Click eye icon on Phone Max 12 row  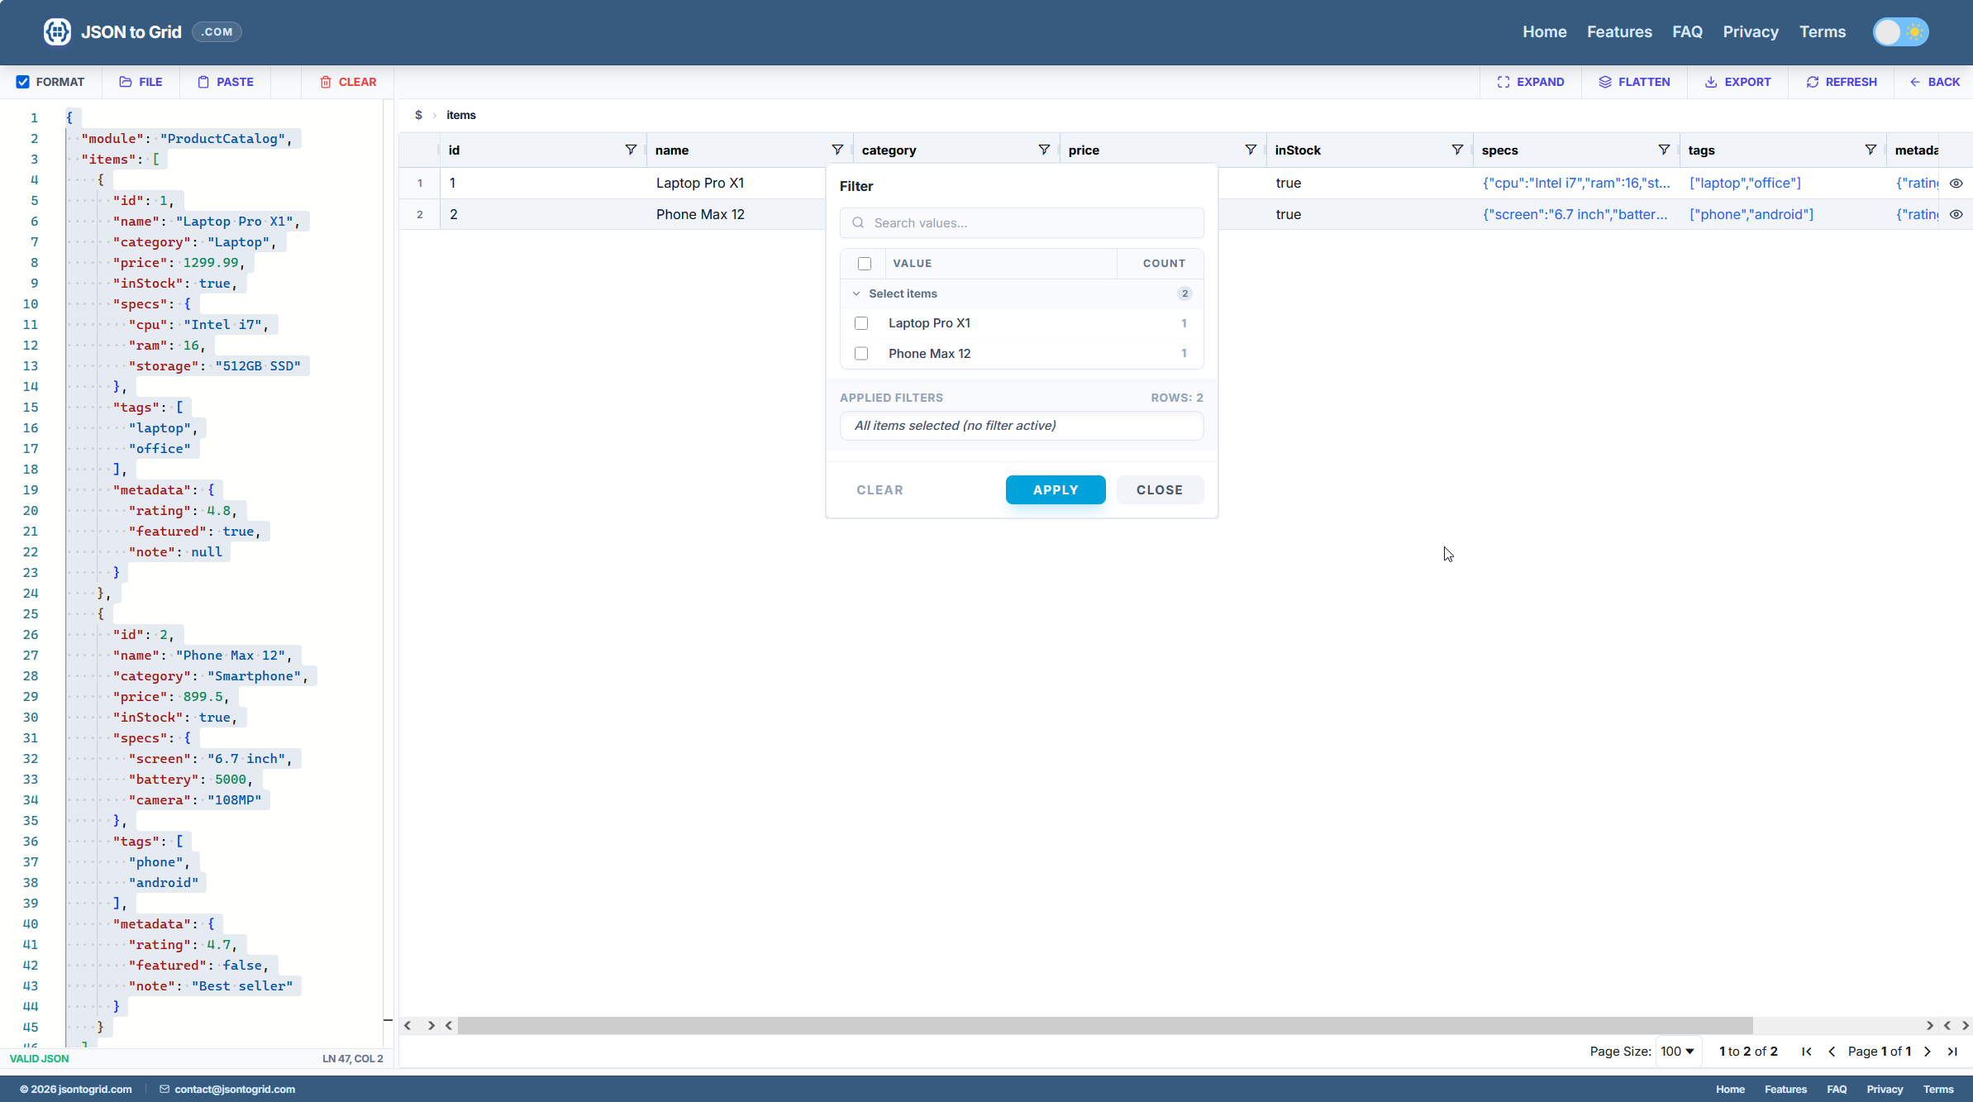(1956, 214)
